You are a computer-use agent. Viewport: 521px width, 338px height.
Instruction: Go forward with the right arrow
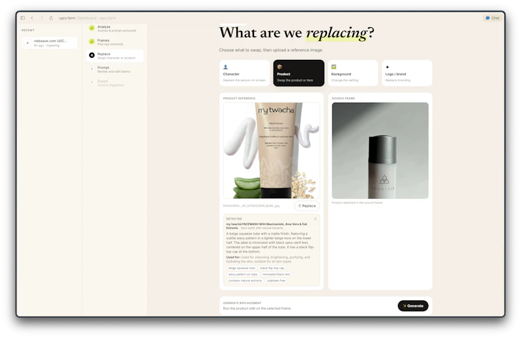coord(42,18)
